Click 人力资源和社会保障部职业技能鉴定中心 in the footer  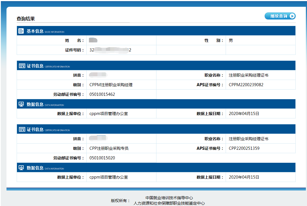169,203
